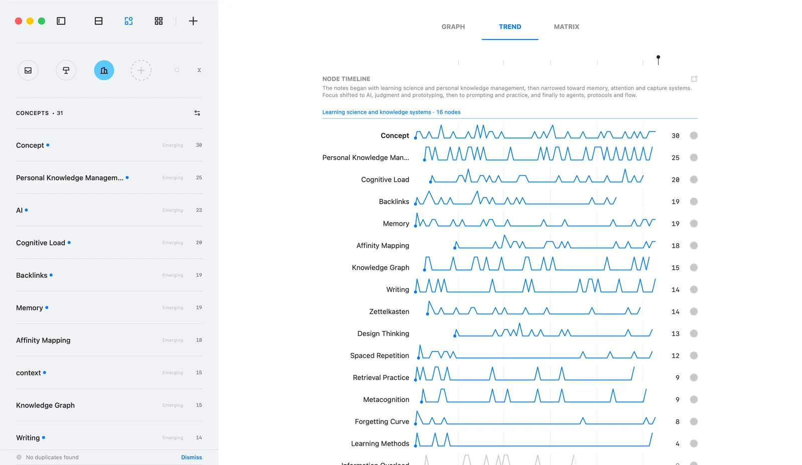This screenshot has width=802, height=465.
Task: Toggle the circle on the Zettelkasten row
Action: [694, 312]
